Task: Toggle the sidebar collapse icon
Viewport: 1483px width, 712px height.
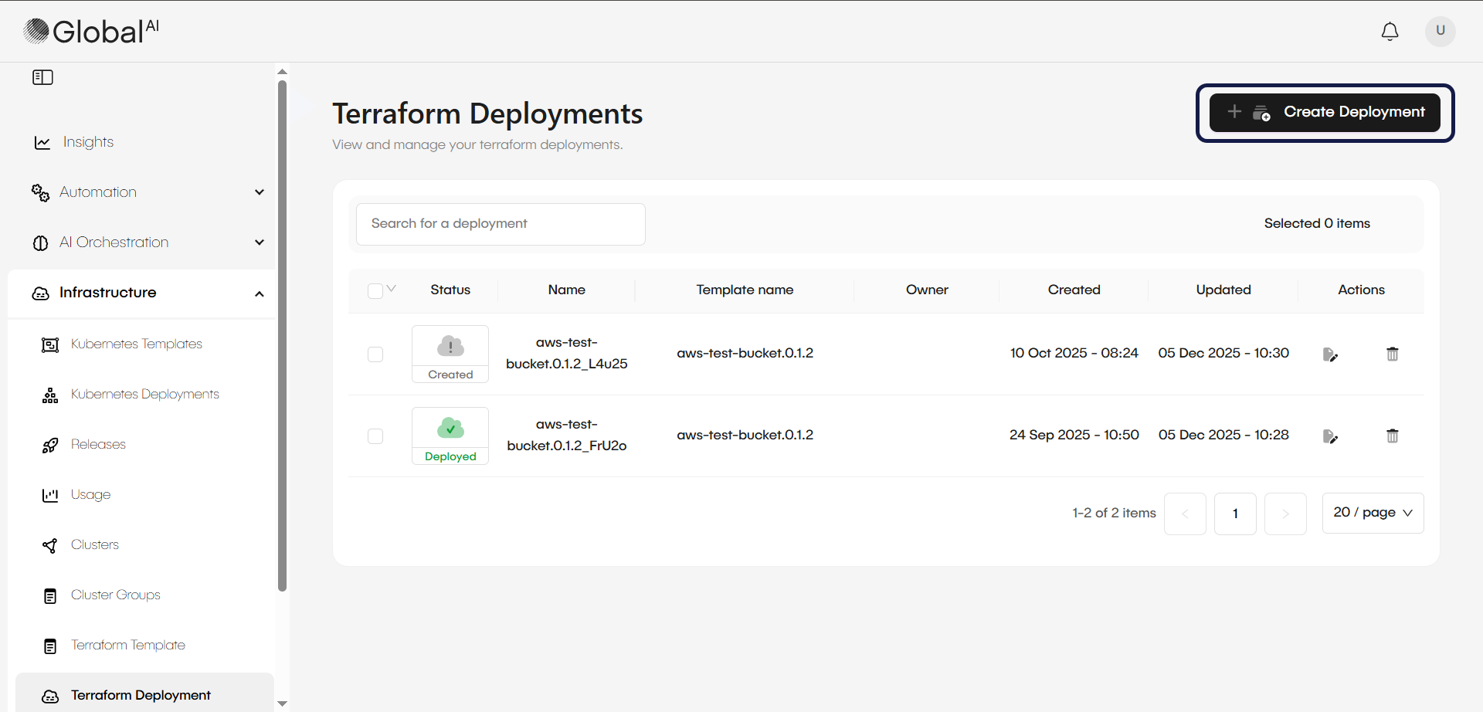Action: click(42, 76)
